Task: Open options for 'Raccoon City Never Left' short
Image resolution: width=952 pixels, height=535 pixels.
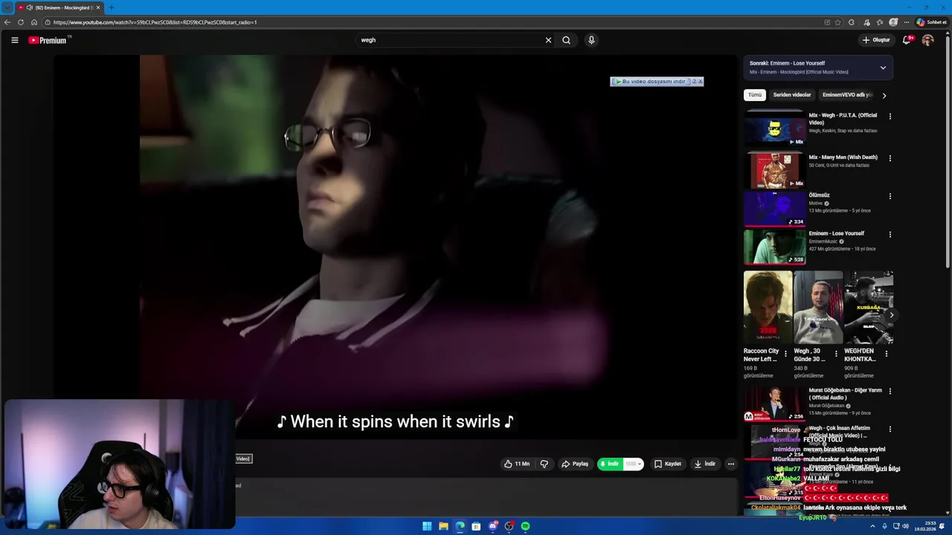Action: (x=785, y=354)
